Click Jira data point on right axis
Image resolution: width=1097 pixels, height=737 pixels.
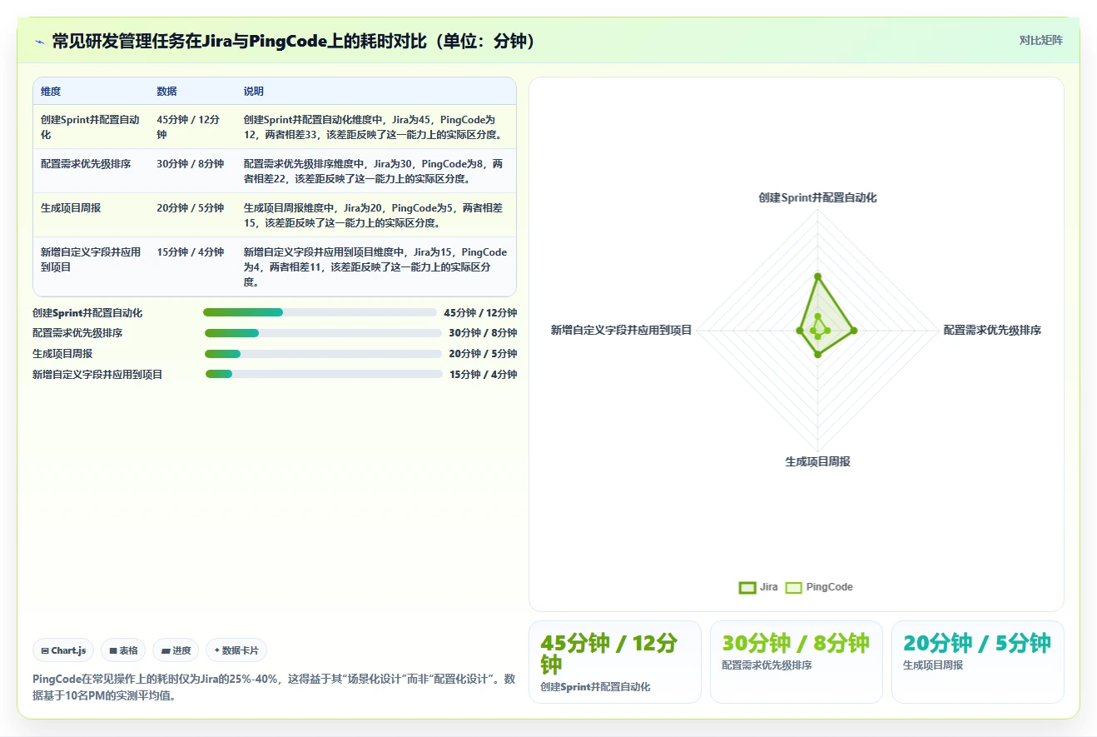(854, 331)
